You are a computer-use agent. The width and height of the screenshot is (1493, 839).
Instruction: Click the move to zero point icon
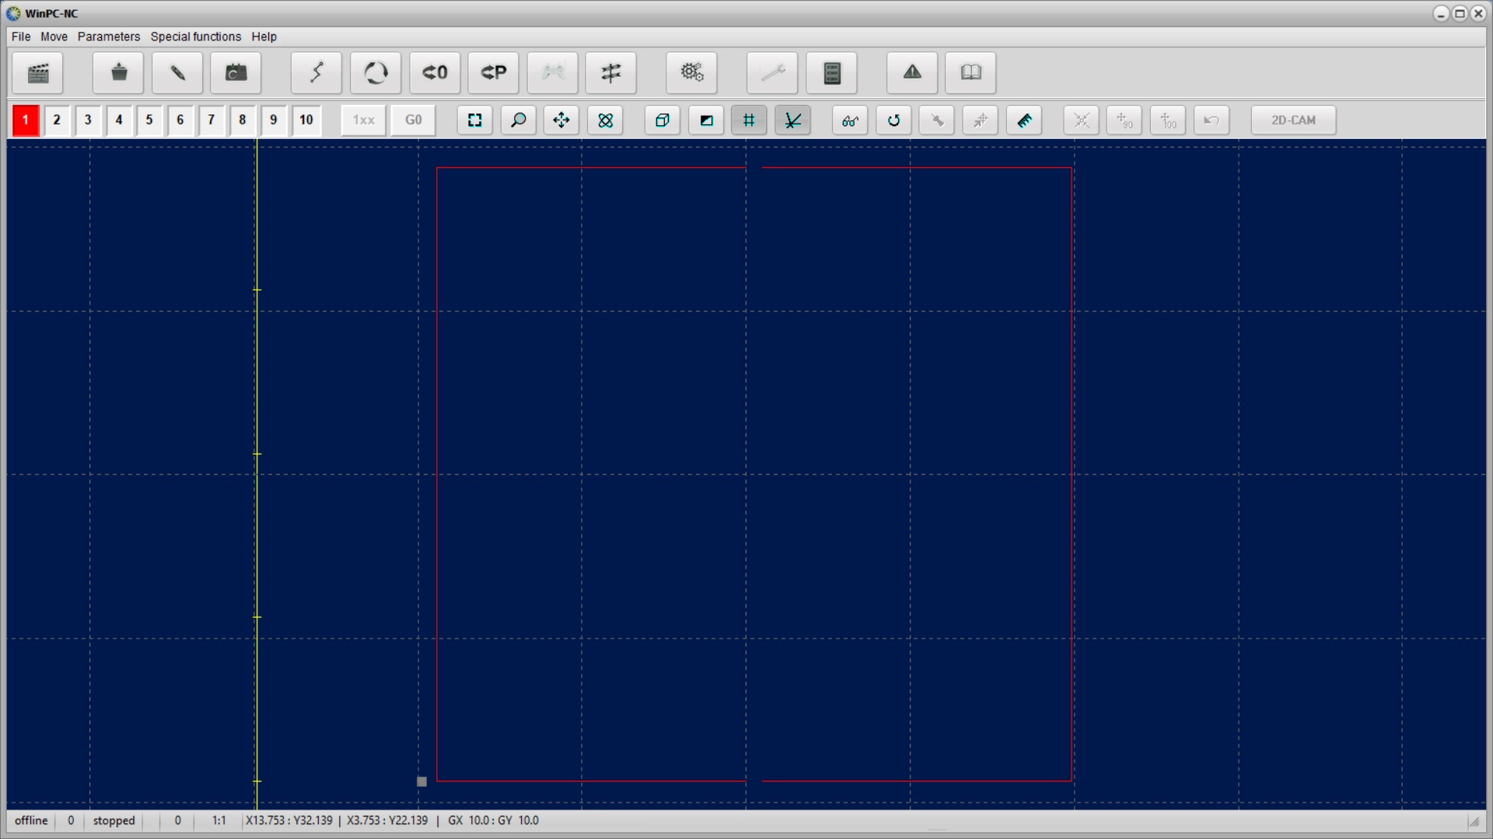coord(435,73)
